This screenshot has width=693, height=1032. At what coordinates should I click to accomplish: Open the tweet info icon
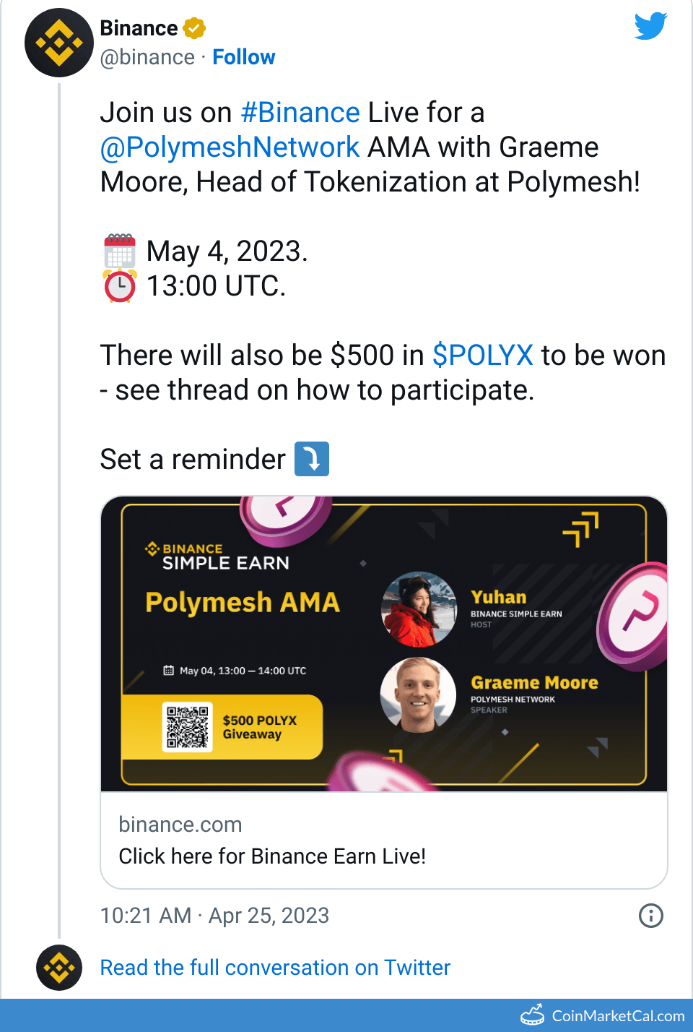click(x=650, y=916)
